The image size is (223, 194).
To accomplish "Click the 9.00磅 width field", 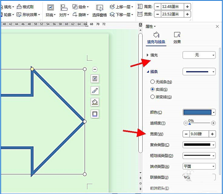I will click(x=199, y=134).
